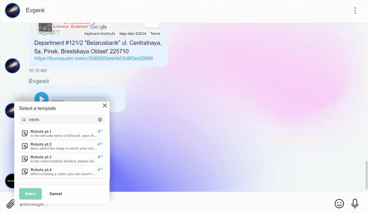Play the voice message from Evgenii
The width and height of the screenshot is (368, 213).
(x=42, y=99)
